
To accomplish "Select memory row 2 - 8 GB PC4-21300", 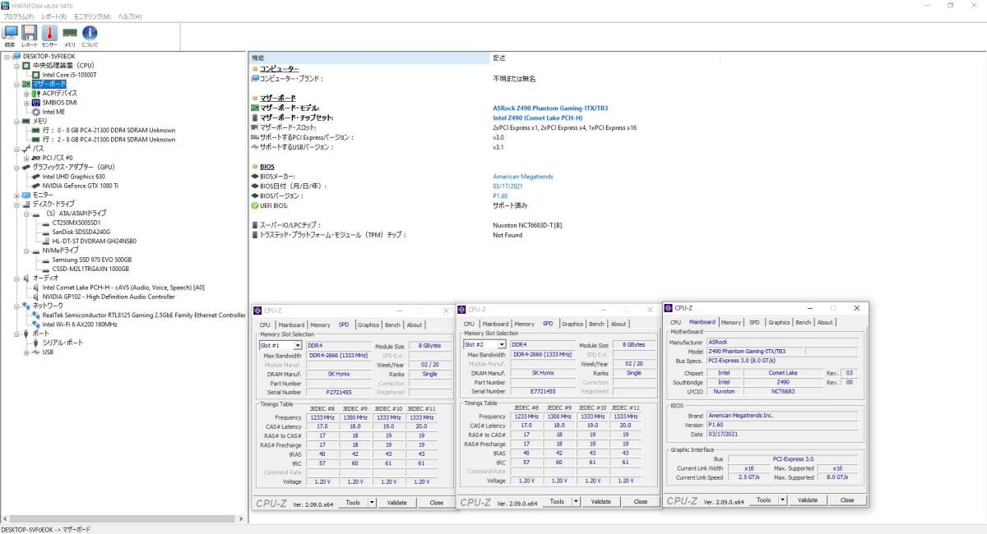I will coord(109,140).
